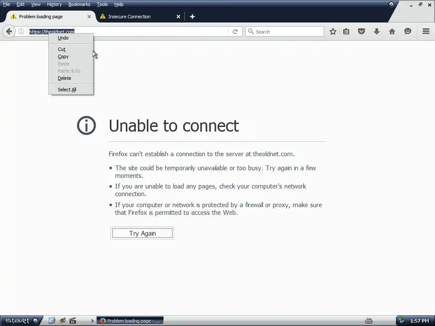Open the Bookmarks menu

(x=79, y=4)
